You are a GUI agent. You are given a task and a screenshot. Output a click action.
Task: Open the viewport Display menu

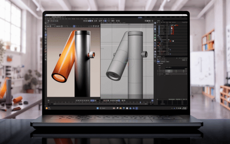[x=110, y=23]
